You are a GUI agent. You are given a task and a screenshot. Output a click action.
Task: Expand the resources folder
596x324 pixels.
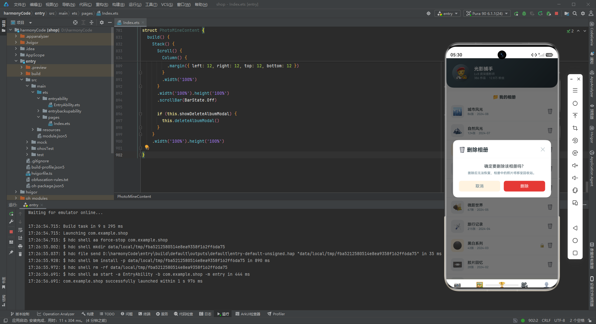pos(33,130)
